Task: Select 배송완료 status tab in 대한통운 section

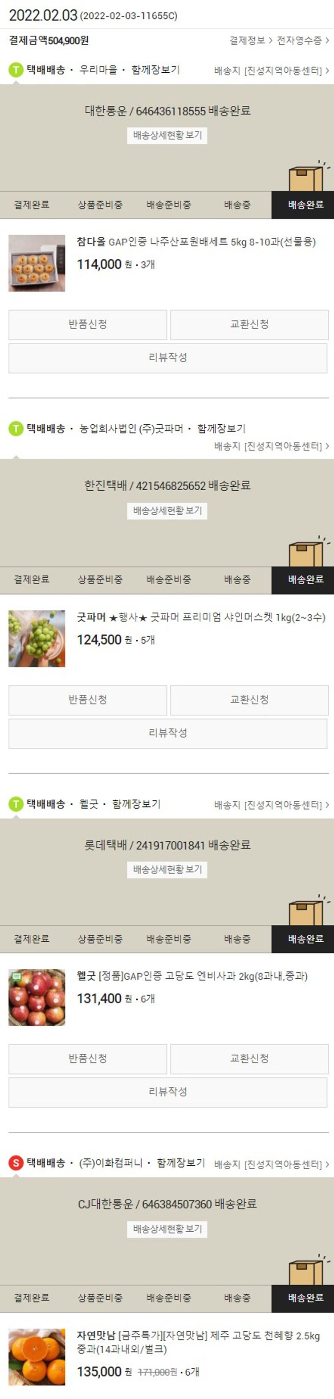Action: coord(305,205)
